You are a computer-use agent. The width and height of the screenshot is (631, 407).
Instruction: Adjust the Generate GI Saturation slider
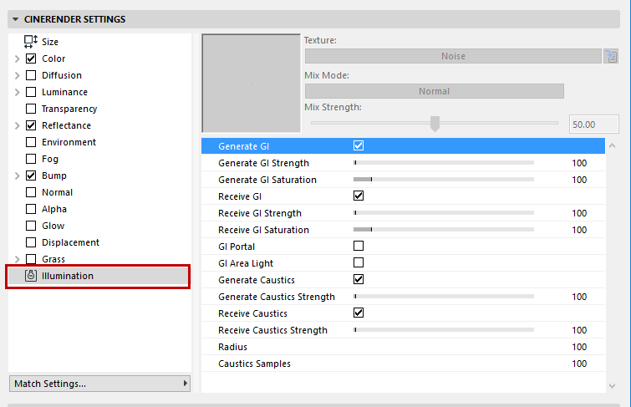(x=443, y=180)
